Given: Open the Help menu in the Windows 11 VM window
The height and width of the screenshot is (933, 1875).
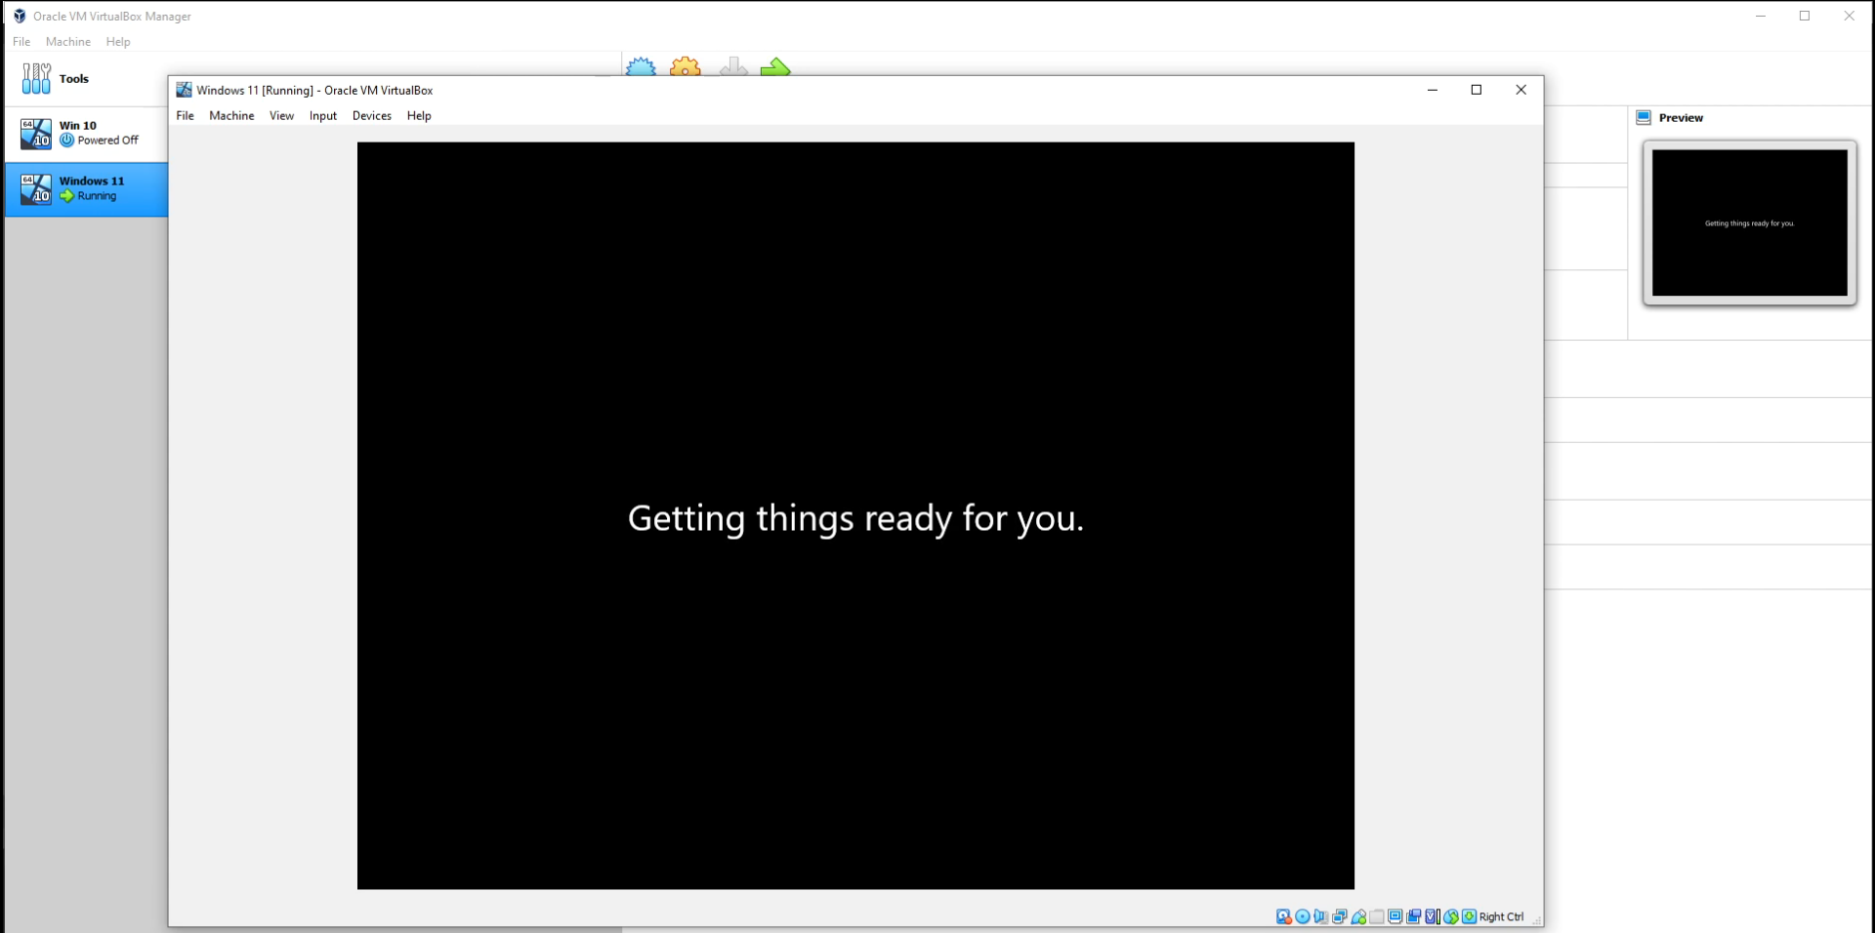Looking at the screenshot, I should pyautogui.click(x=419, y=115).
